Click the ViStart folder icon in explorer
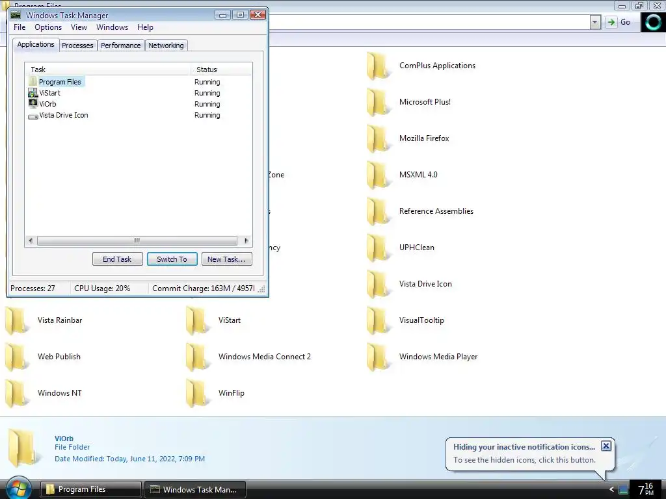This screenshot has width=666, height=499. click(x=196, y=321)
